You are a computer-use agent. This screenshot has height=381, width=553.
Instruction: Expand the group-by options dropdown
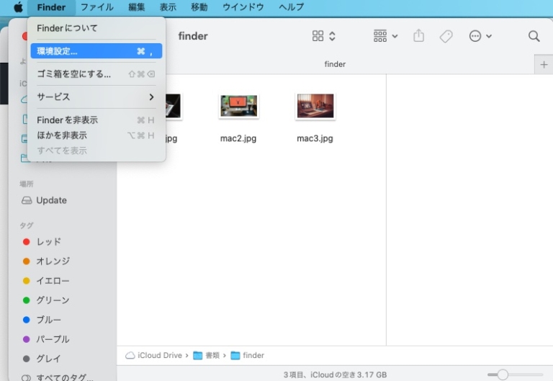pos(386,36)
